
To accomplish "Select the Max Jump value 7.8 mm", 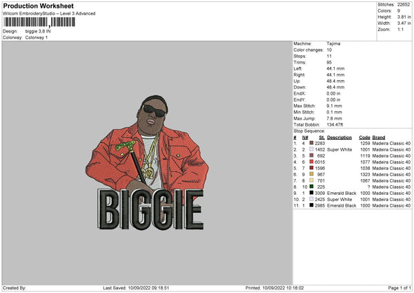I will [334, 118].
